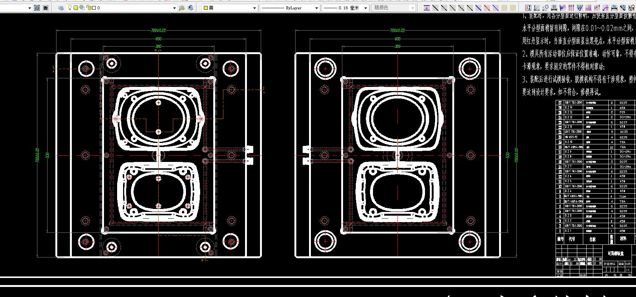The width and height of the screenshot is (636, 297).
Task: Expand the 黄 color control dropdown
Action: pos(254,8)
